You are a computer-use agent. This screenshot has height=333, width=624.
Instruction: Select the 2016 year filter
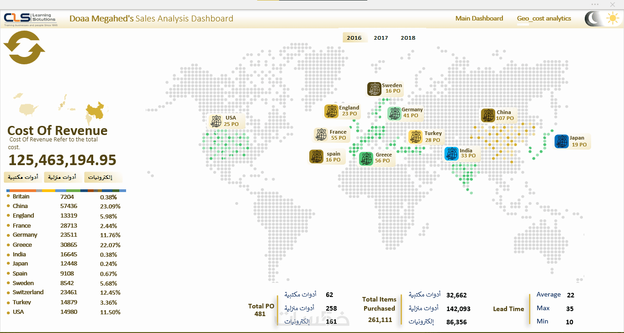tap(354, 37)
